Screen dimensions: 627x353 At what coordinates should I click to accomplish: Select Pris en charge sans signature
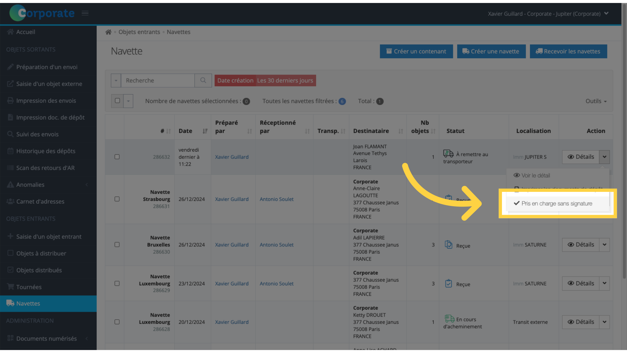click(558, 203)
